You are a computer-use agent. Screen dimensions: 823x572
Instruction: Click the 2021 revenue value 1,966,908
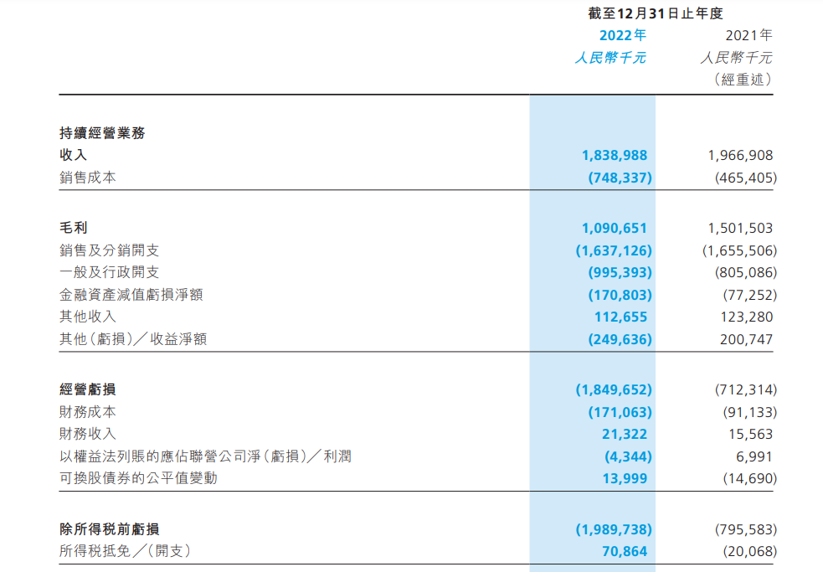pos(741,156)
